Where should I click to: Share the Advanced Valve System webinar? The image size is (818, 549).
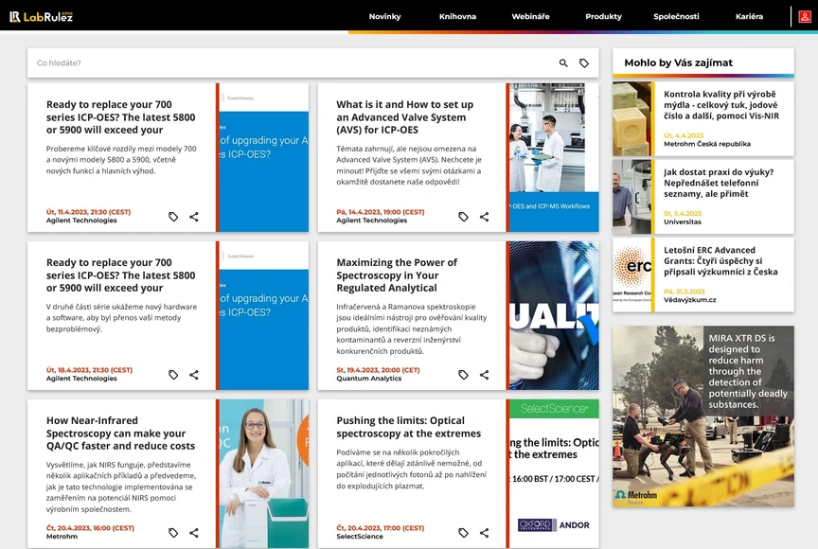[484, 217]
